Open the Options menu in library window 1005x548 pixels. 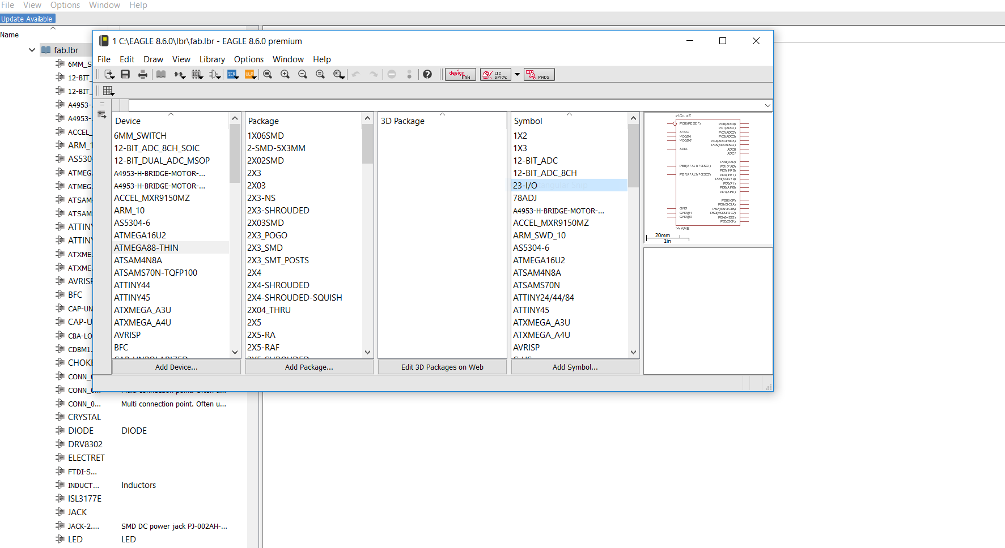click(249, 59)
